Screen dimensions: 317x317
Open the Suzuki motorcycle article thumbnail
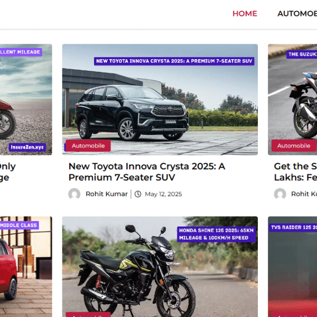click(x=292, y=99)
